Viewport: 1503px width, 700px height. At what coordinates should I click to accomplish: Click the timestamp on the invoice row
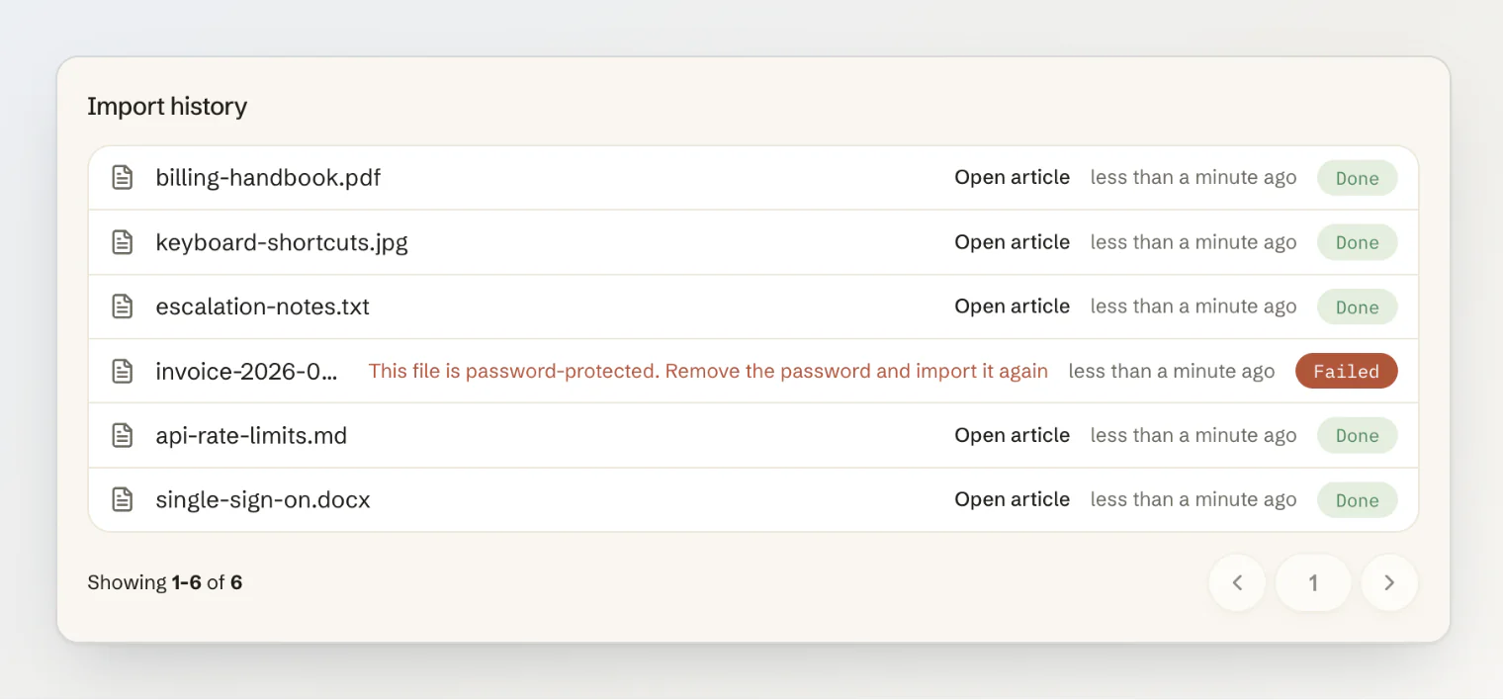(1172, 371)
